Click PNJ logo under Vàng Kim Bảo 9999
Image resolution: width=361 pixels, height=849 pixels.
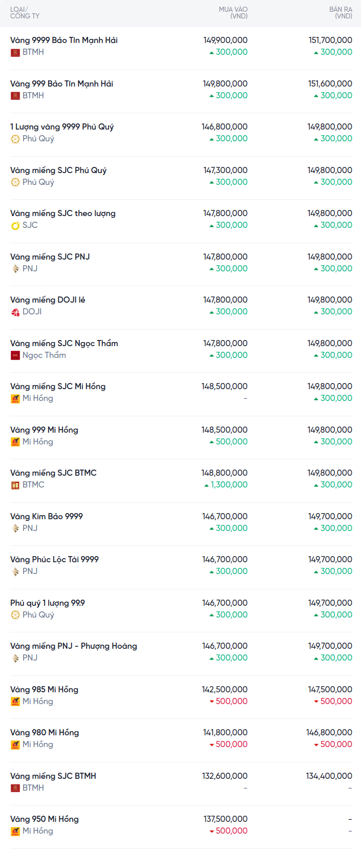[x=15, y=528]
